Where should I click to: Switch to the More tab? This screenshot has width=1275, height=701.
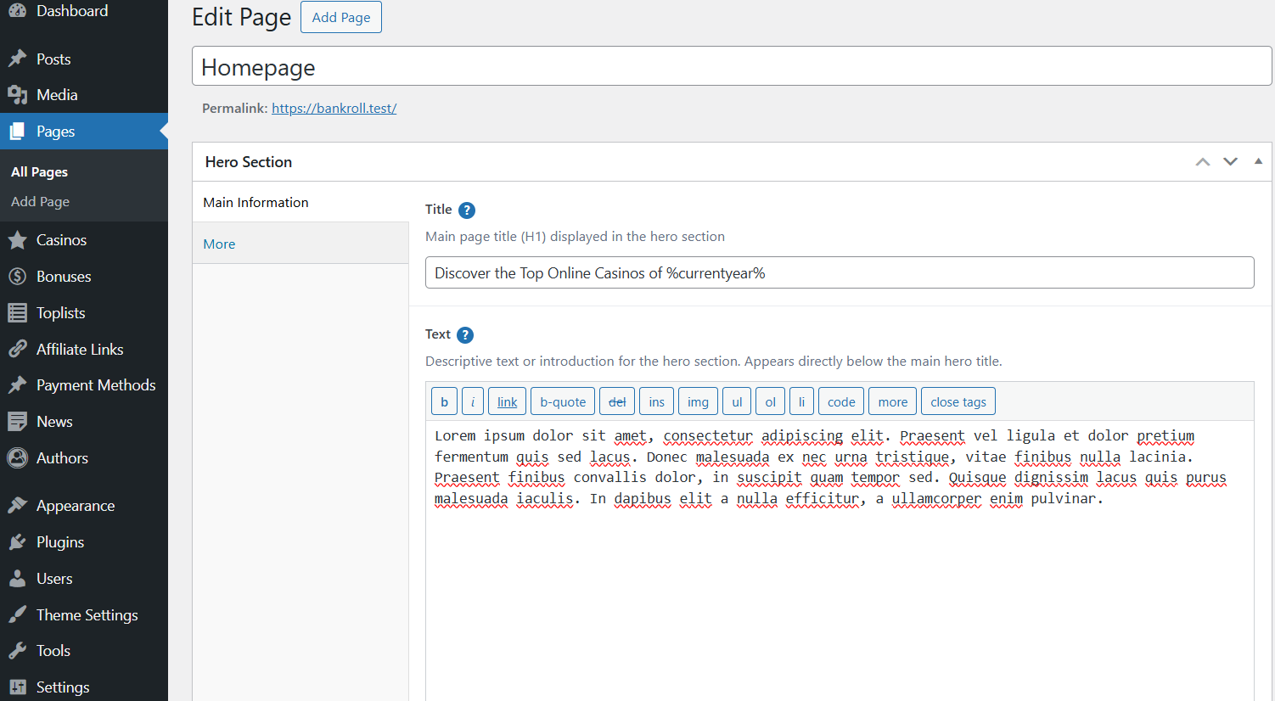point(219,244)
